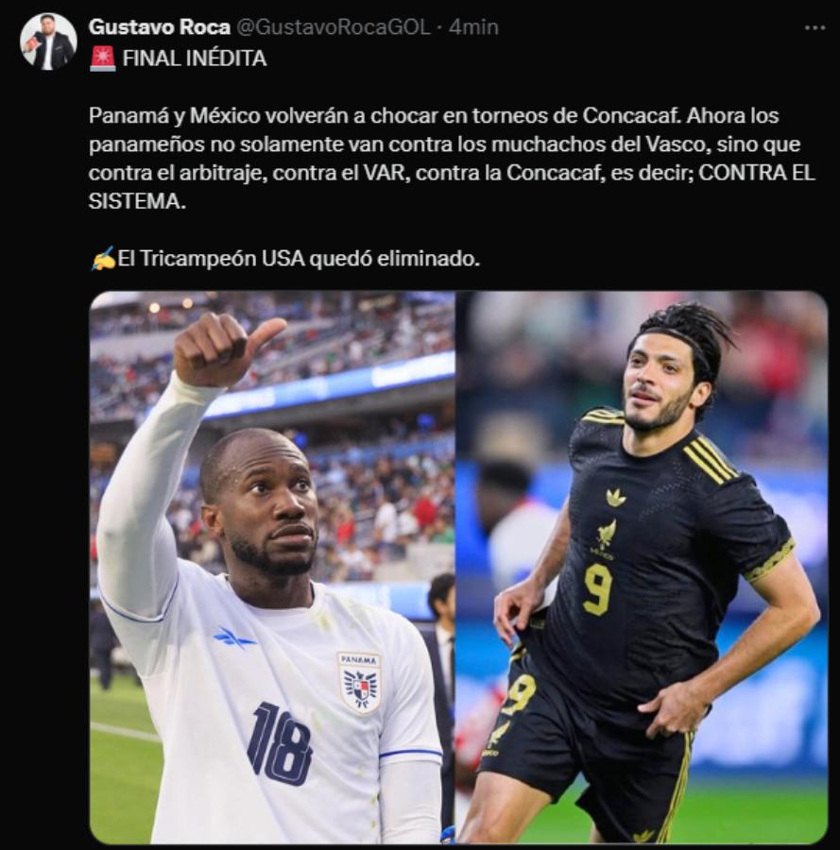
Task: Click the Gustavo Roca display name
Action: pos(160,26)
